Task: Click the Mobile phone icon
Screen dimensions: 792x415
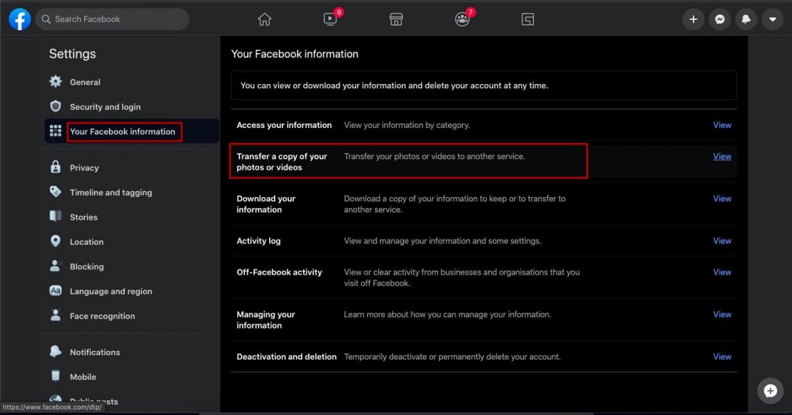Action: coord(56,376)
